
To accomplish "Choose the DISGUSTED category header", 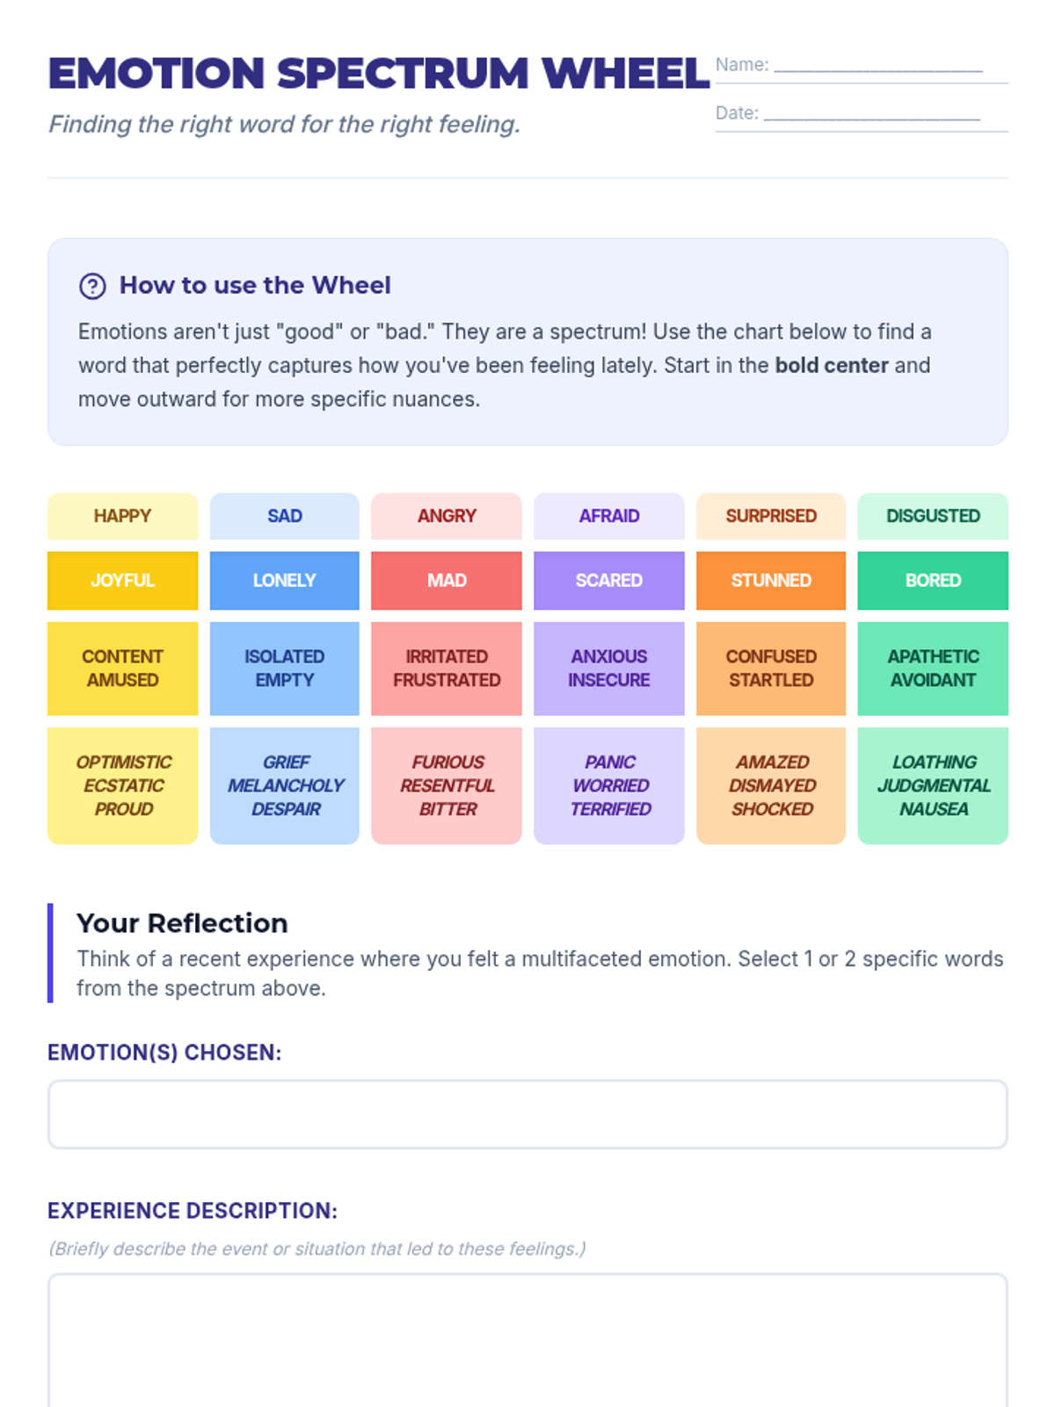I will [933, 516].
